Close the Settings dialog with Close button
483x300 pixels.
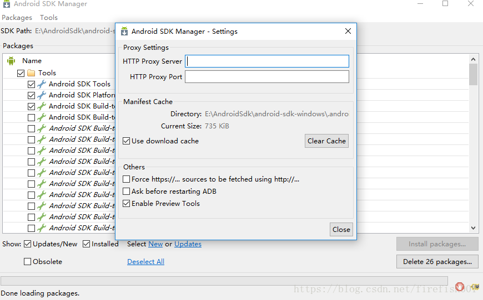[x=341, y=229]
